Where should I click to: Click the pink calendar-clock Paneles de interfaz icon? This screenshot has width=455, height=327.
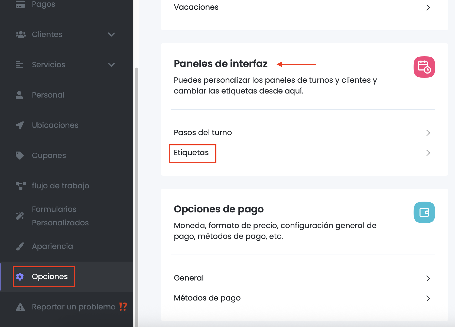coord(424,67)
